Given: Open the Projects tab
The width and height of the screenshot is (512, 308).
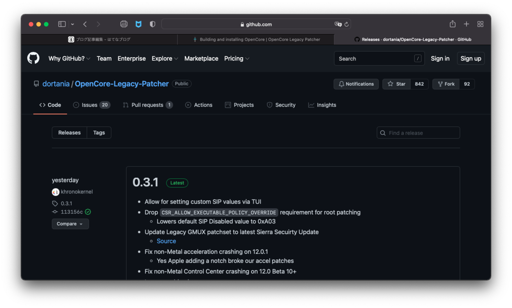Looking at the screenshot, I should 239,105.
